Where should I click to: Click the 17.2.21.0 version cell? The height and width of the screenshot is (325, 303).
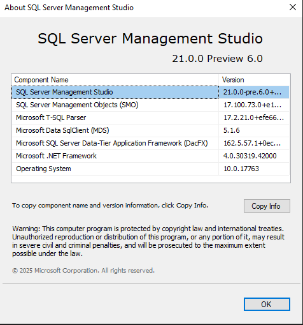point(254,117)
